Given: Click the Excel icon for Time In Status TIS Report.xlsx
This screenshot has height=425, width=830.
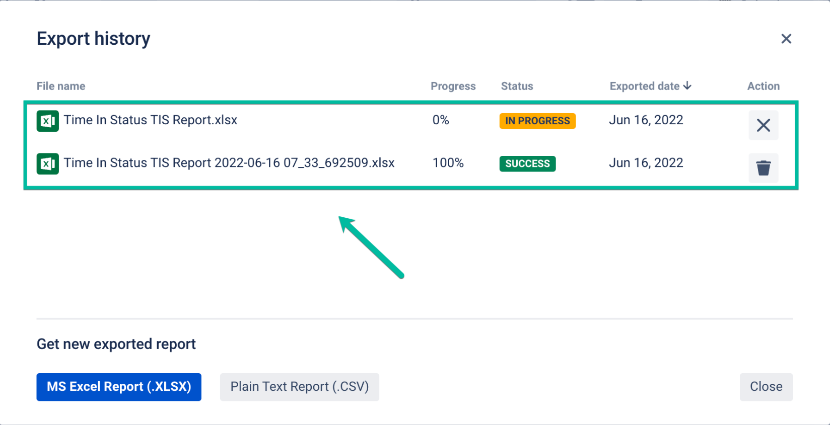Looking at the screenshot, I should coord(47,121).
